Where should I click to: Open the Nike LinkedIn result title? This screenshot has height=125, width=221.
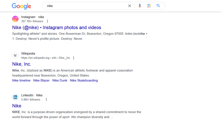pyautogui.click(x=17, y=106)
